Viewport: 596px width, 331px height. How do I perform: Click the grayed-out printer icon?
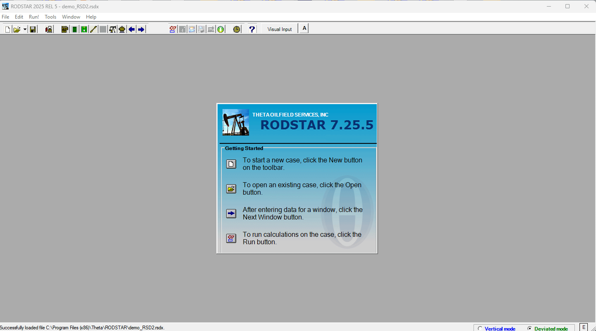[201, 29]
